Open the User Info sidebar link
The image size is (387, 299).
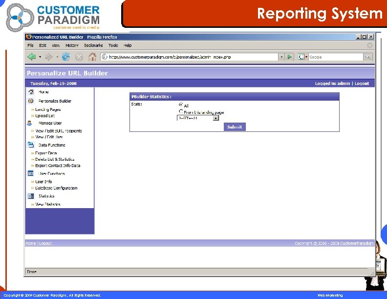coord(43,182)
